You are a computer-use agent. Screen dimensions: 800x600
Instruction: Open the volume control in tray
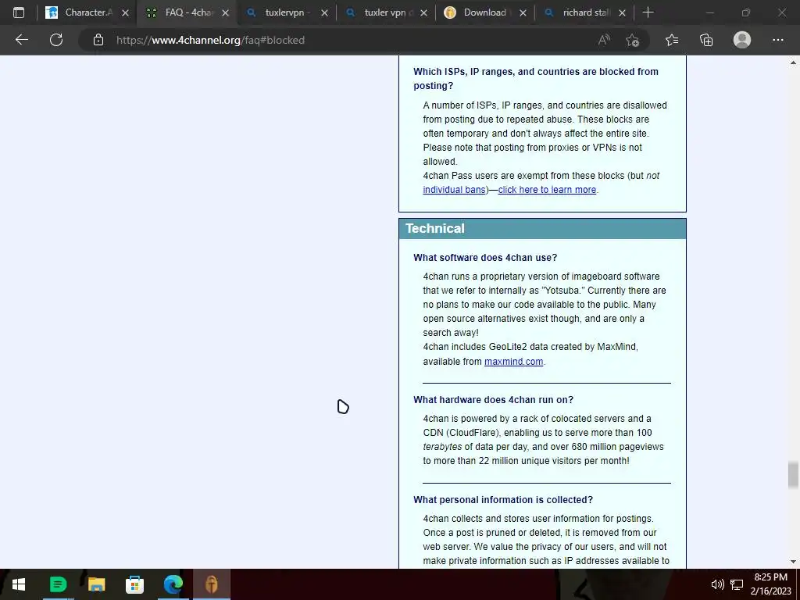pos(717,584)
